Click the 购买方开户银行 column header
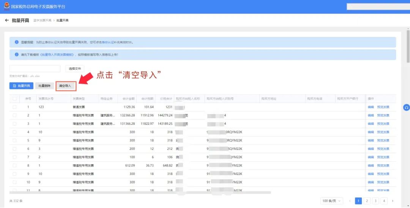 point(347,99)
